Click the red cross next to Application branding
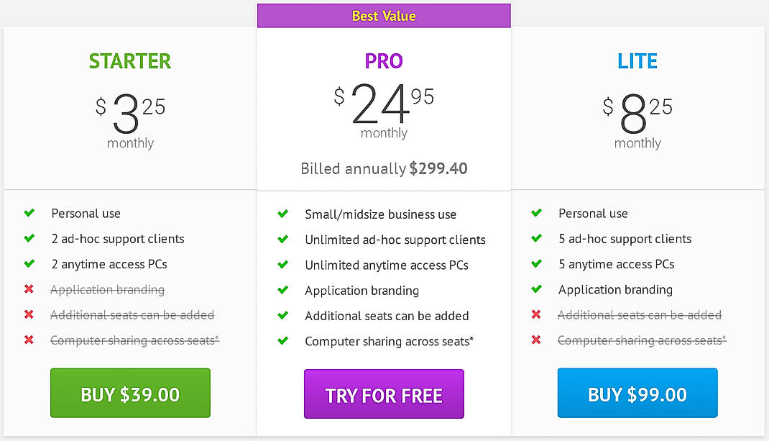 coord(29,290)
